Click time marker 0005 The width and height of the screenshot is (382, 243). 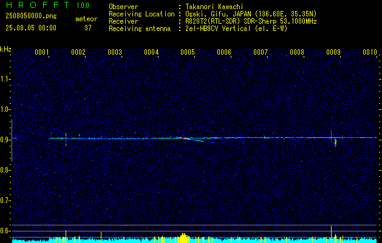pos(188,52)
